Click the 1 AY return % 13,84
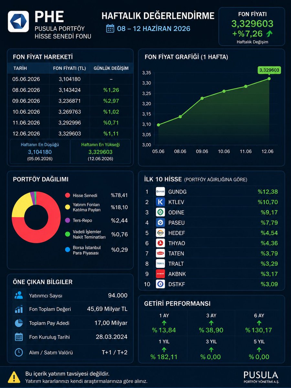Image resolution: width=291 pixels, height=388 pixels. (164, 330)
